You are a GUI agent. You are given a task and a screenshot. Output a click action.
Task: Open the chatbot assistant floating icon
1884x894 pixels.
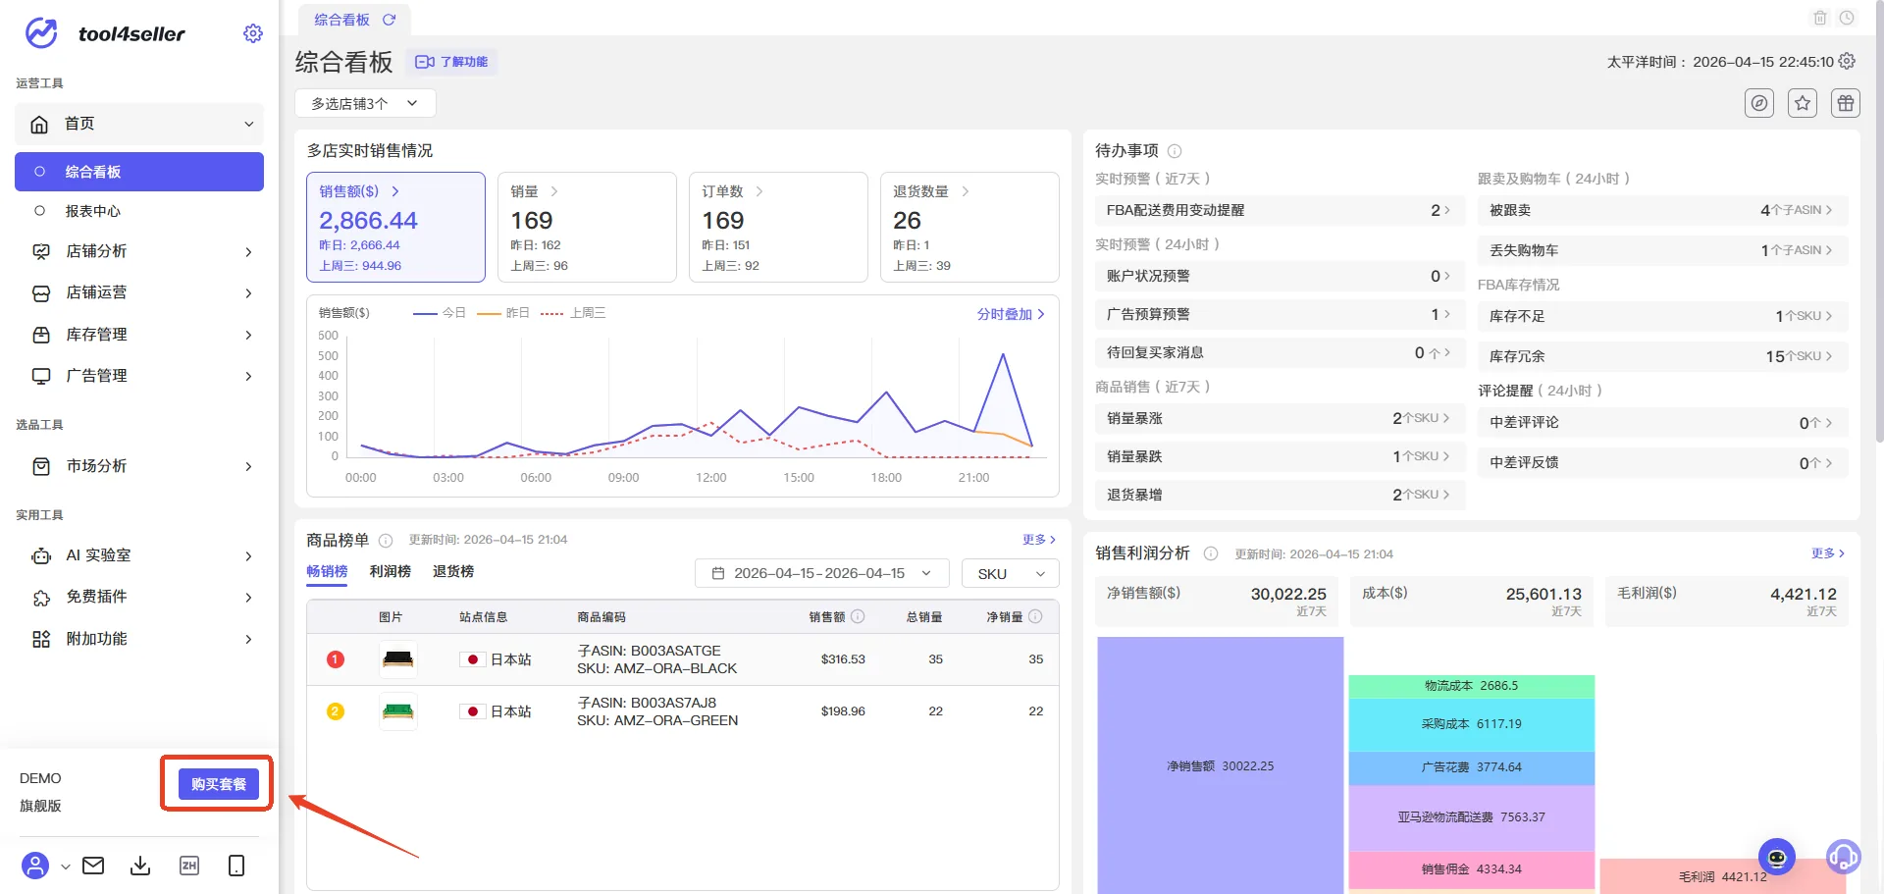[x=1777, y=857]
